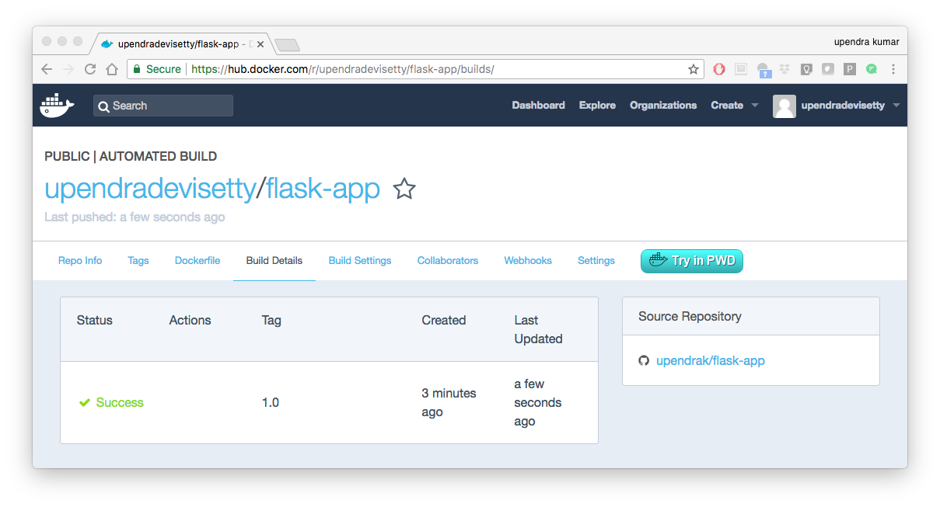
Task: Click the Created column header
Action: tap(444, 320)
